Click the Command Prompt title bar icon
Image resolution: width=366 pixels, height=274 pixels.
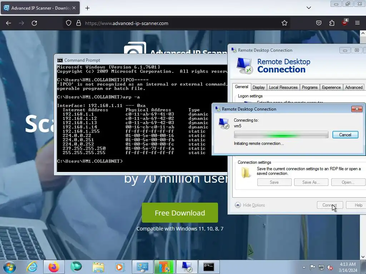pyautogui.click(x=60, y=60)
